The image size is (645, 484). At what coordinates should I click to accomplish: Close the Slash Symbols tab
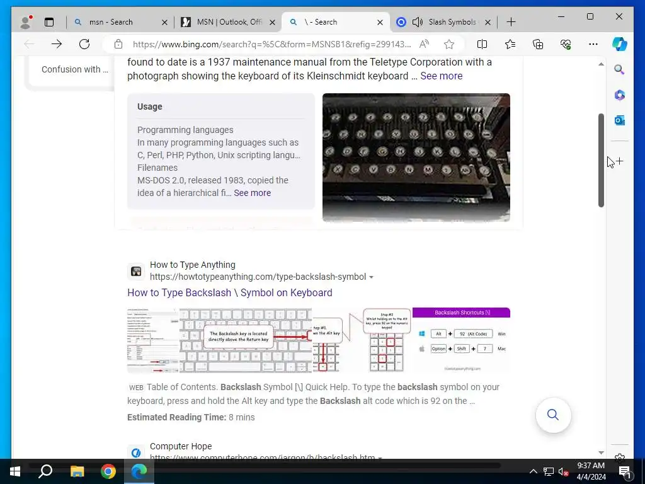pos(488,22)
